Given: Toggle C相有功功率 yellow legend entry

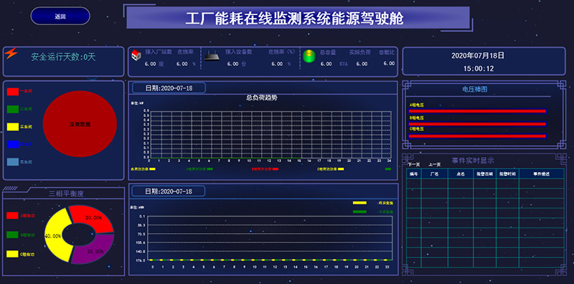Looking at the screenshot, I should tap(330, 169).
